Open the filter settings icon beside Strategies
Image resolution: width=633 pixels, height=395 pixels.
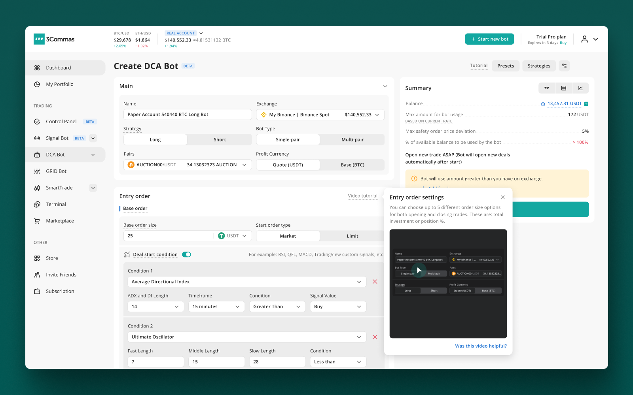click(x=564, y=66)
